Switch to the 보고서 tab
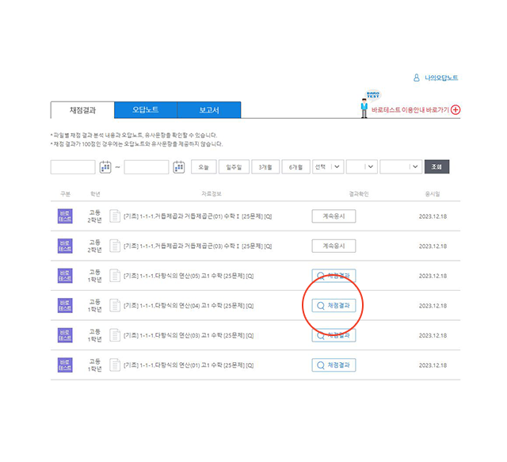This screenshot has height=462, width=507. point(209,110)
